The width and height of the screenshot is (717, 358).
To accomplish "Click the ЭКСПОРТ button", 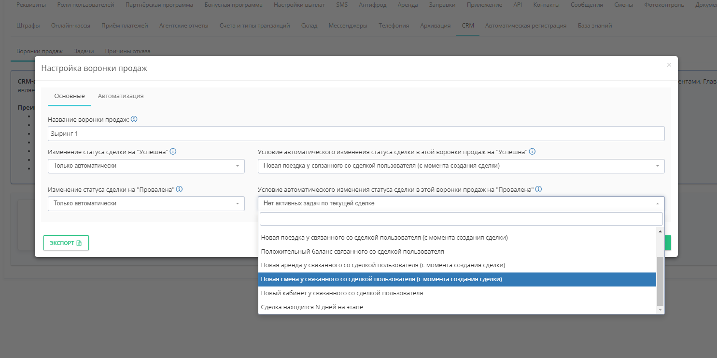I will [x=66, y=243].
